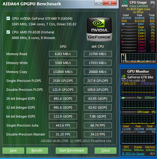Click GPU temperature graph in GPU Monitor
Screen dimensions: 157x159
pos(138,91)
